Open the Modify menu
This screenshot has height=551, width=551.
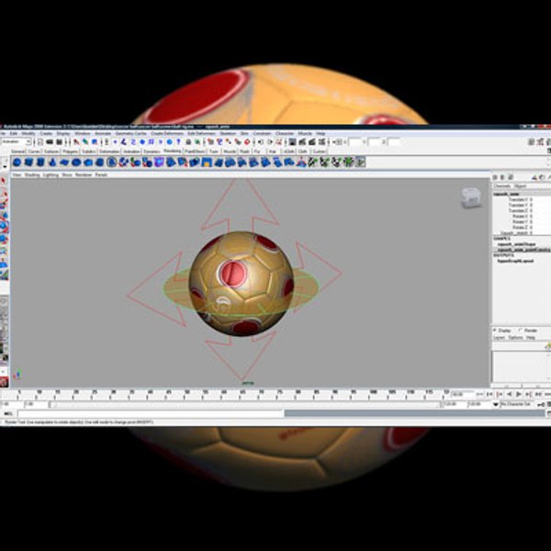(x=28, y=133)
